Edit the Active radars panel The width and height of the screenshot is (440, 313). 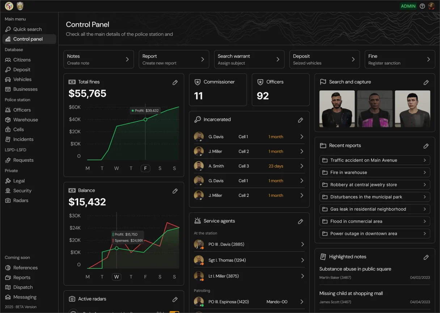coord(175,299)
